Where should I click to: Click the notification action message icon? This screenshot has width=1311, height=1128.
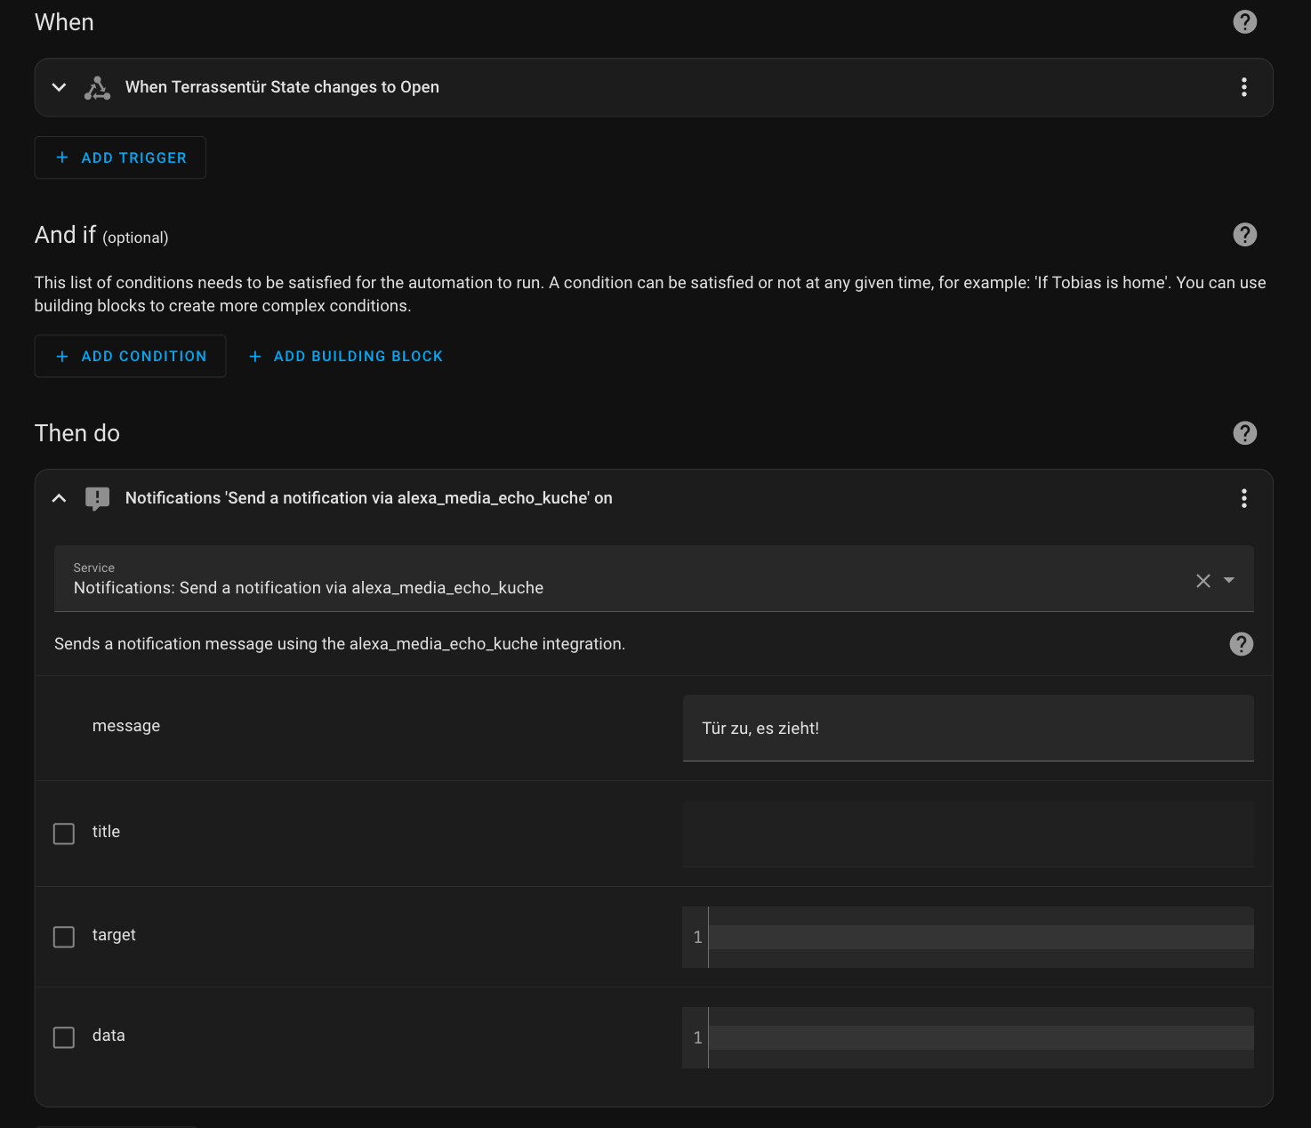[x=97, y=498]
